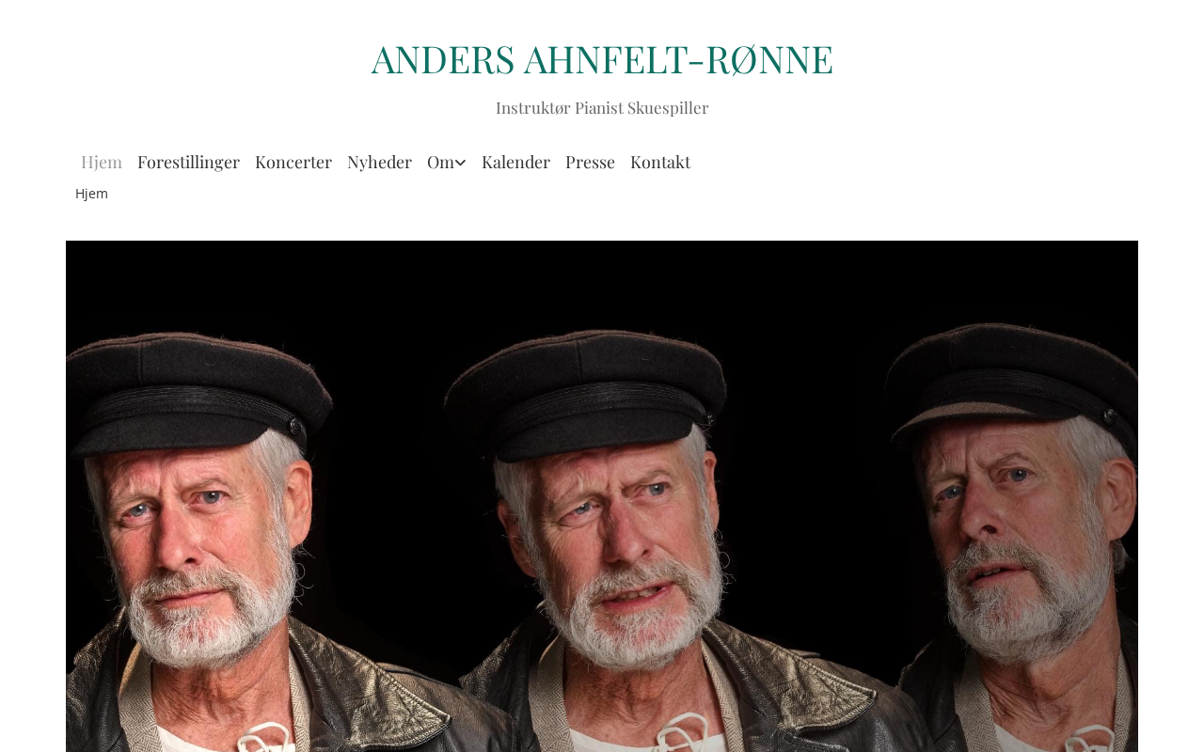The image size is (1204, 752).
Task: Click the small Hjem breadcrumb link
Action: point(91,194)
